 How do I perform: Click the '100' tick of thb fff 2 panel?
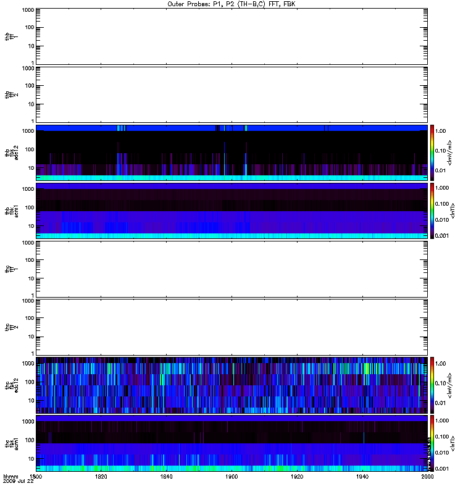(29, 86)
